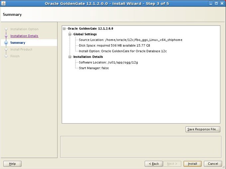
Task: Click the Save Response File button
Action: click(x=203, y=129)
